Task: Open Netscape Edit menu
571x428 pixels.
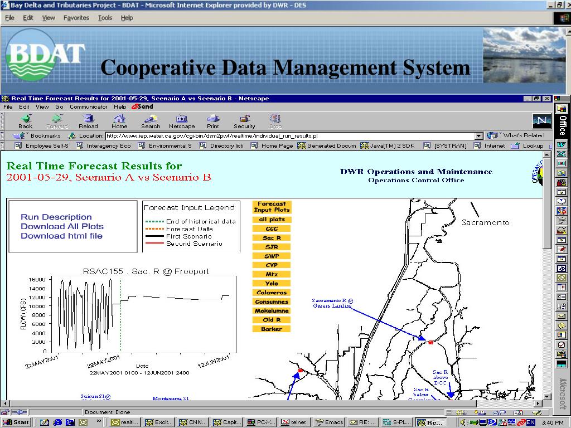Action: [24, 106]
